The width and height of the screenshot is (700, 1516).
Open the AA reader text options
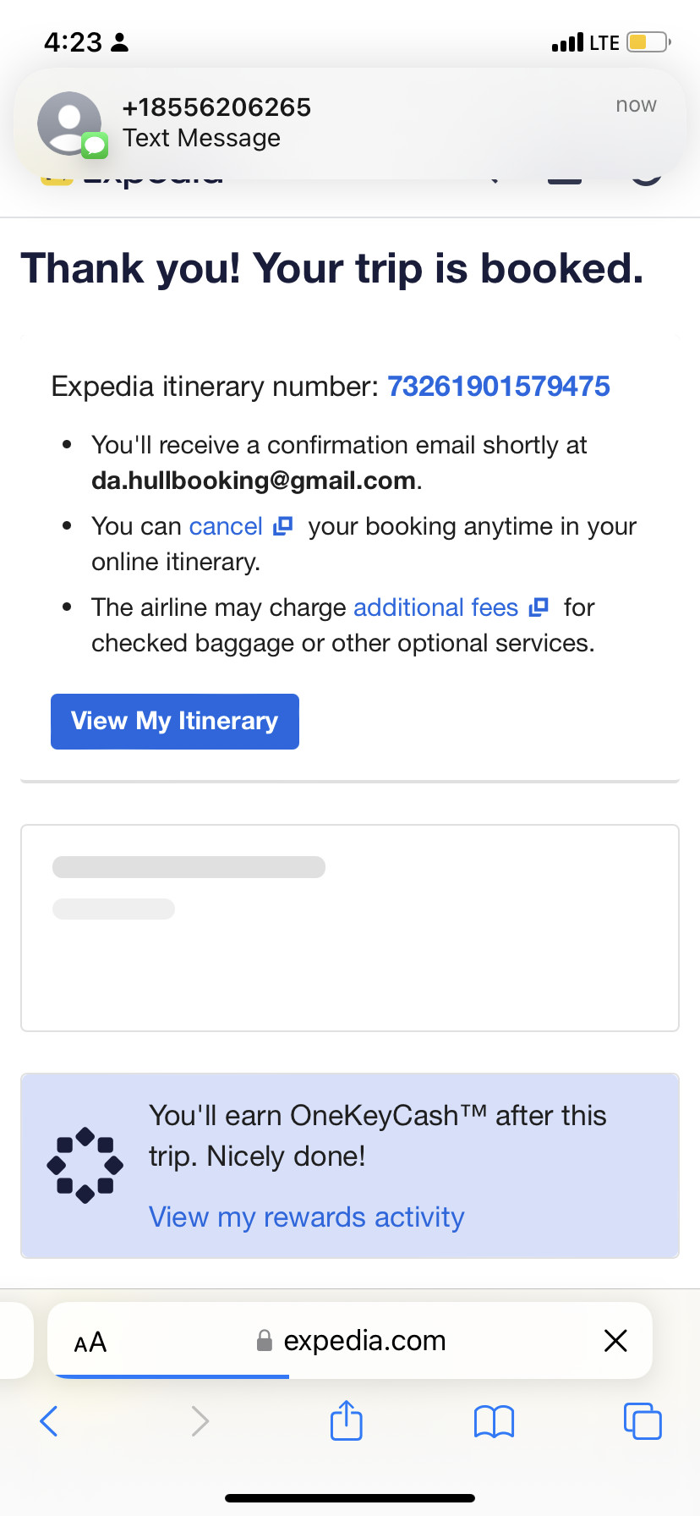(90, 1342)
